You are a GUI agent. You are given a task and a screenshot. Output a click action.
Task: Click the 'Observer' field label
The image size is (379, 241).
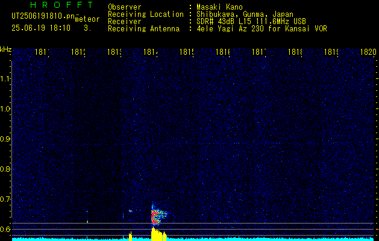pyautogui.click(x=125, y=7)
